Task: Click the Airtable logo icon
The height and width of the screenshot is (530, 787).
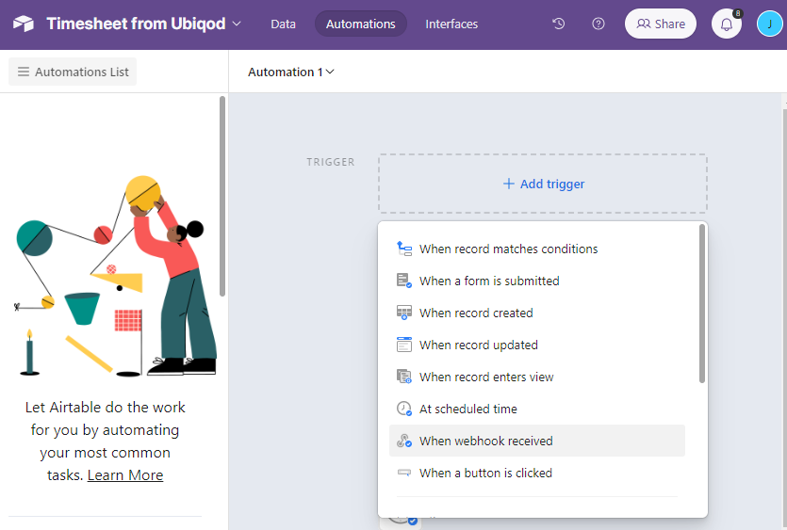Action: coord(23,24)
